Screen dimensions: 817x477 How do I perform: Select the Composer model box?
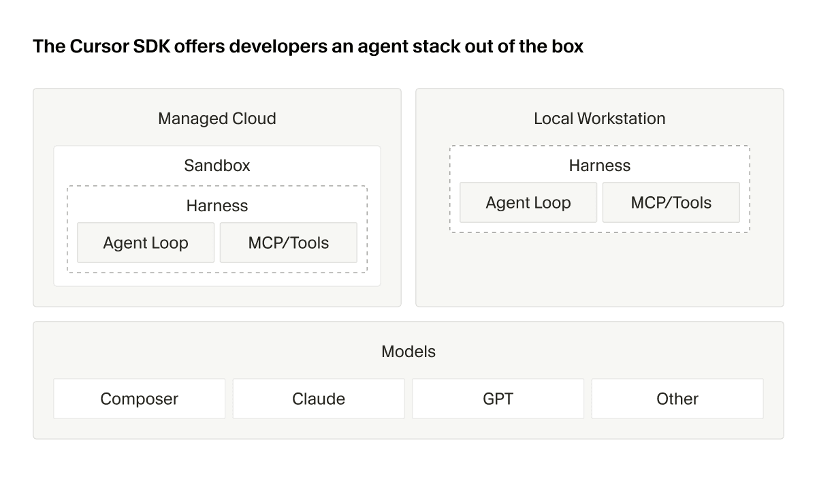(139, 399)
